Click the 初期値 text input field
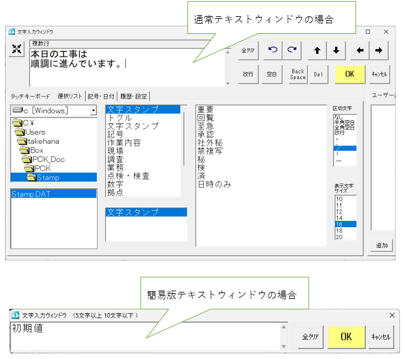The image size is (405, 359). click(x=144, y=336)
